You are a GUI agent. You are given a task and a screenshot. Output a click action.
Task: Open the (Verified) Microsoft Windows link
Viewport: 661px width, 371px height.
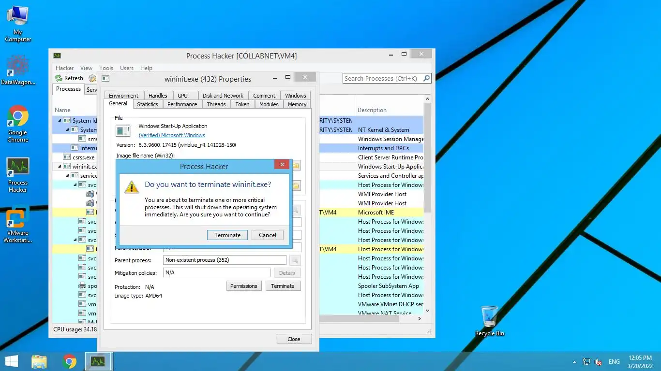pyautogui.click(x=172, y=135)
